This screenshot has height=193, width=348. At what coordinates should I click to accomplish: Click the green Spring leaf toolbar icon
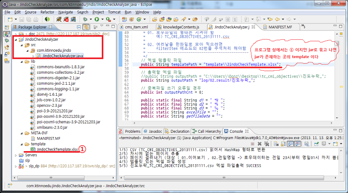(47, 19)
